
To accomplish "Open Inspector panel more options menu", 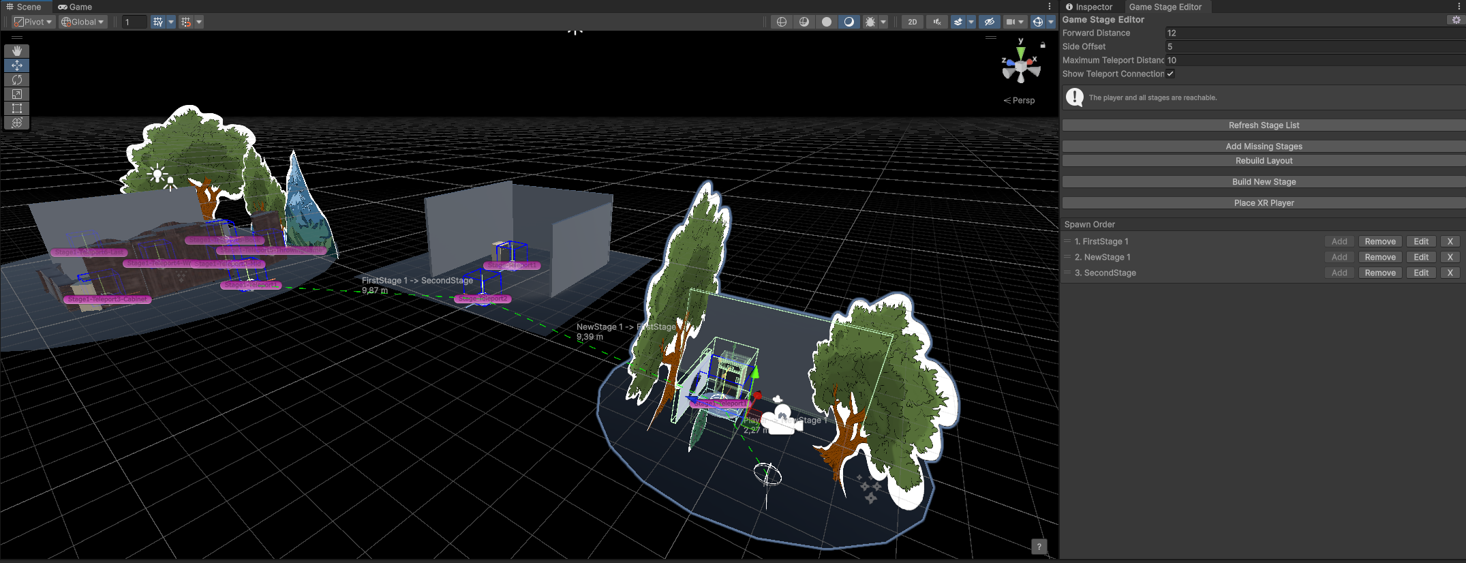I will point(1459,7).
